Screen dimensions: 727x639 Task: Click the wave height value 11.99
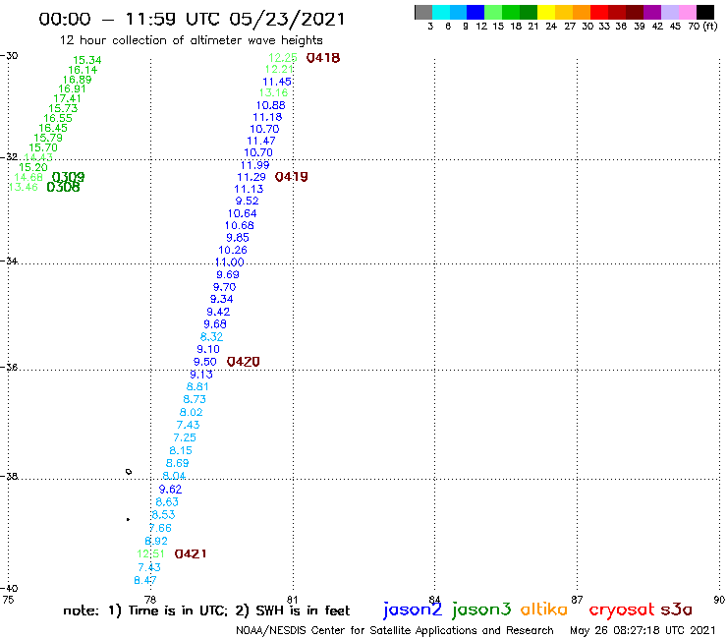(254, 165)
